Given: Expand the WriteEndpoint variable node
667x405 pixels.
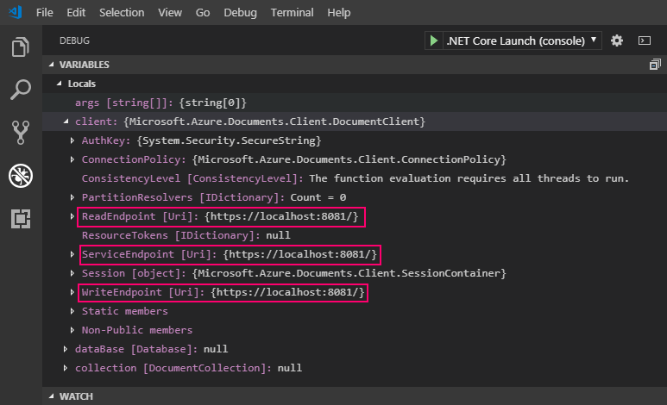Looking at the screenshot, I should tap(72, 293).
